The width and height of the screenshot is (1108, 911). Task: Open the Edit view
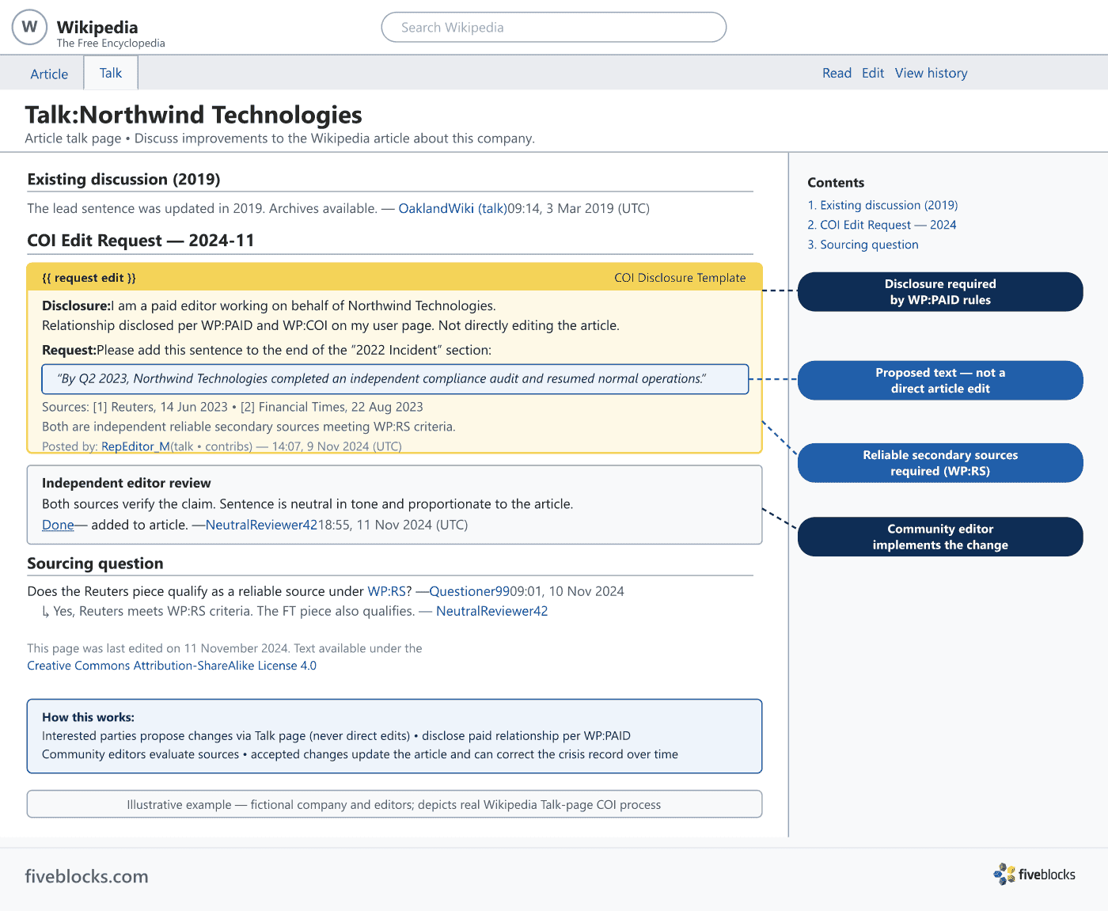click(873, 73)
